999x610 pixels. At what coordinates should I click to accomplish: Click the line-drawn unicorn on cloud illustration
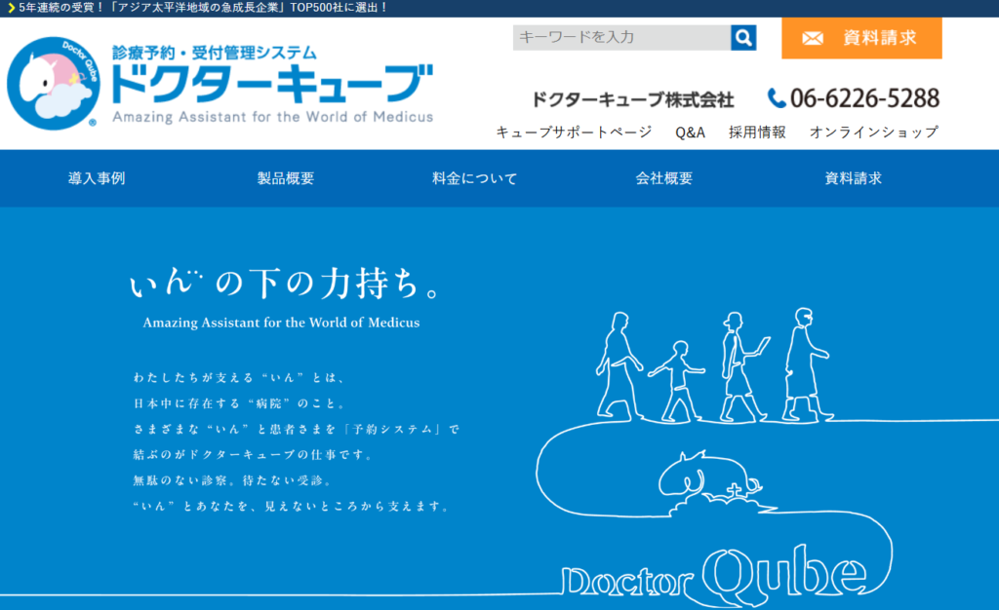(x=717, y=482)
